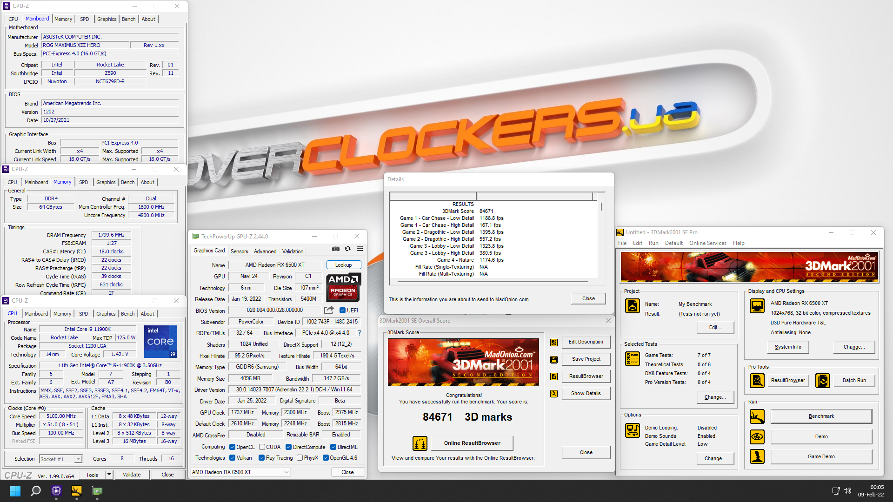
Task: Open the GPU selection dropdown in GPU-Z
Action: [240, 472]
